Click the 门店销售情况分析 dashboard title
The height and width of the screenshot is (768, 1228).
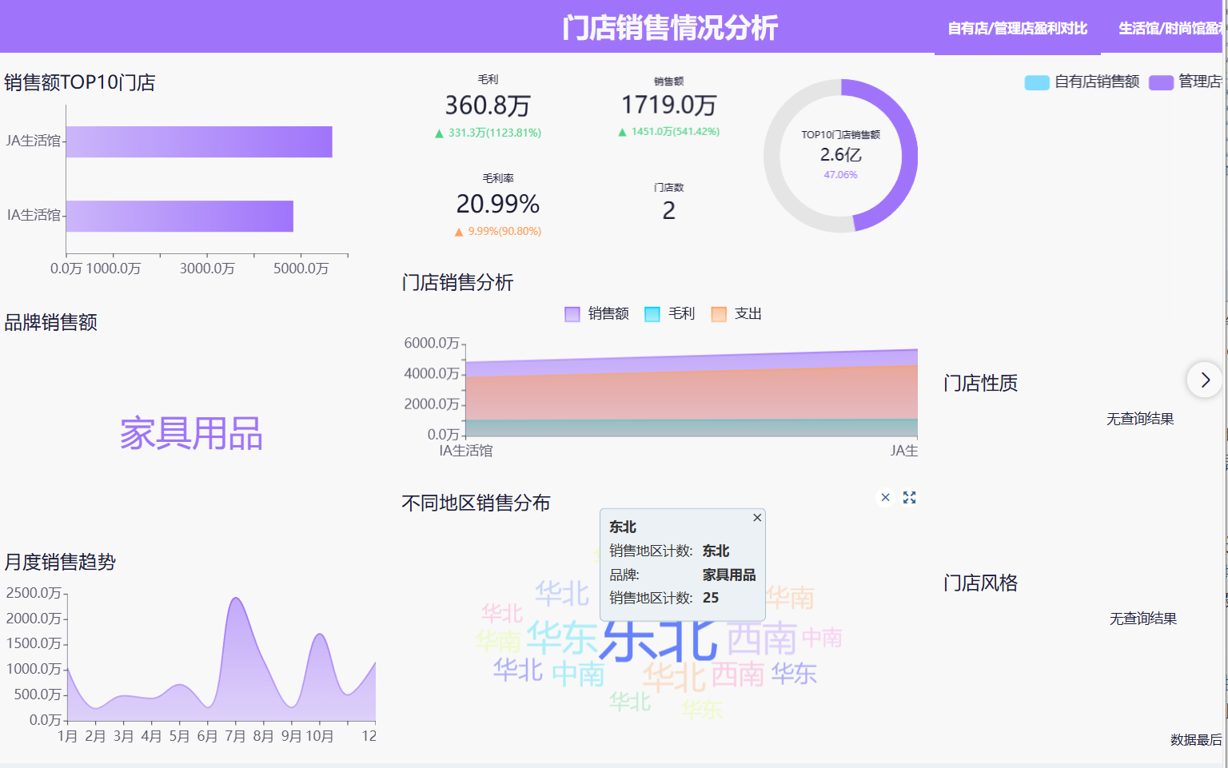click(670, 28)
